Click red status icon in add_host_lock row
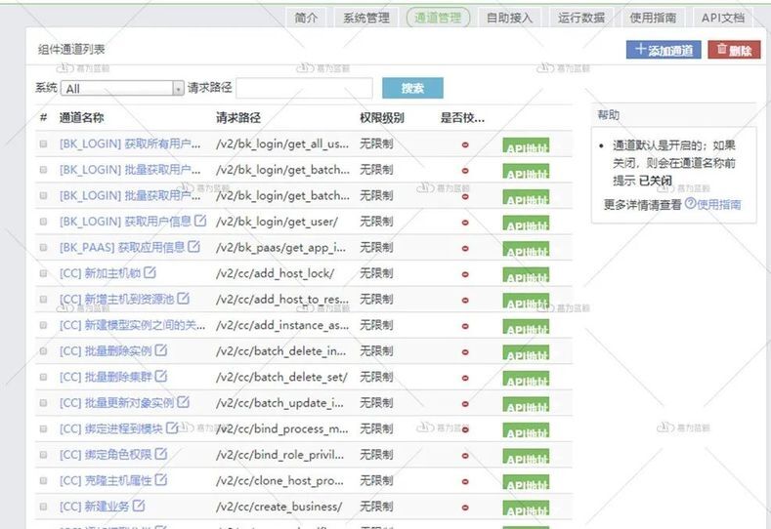 click(x=465, y=274)
